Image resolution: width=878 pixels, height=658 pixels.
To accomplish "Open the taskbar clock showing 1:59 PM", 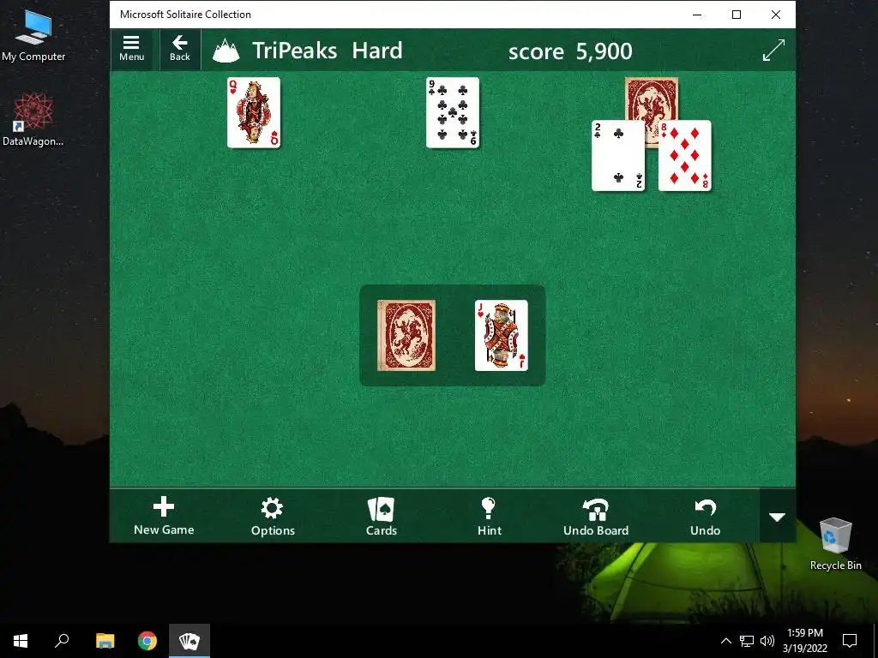I will 804,641.
